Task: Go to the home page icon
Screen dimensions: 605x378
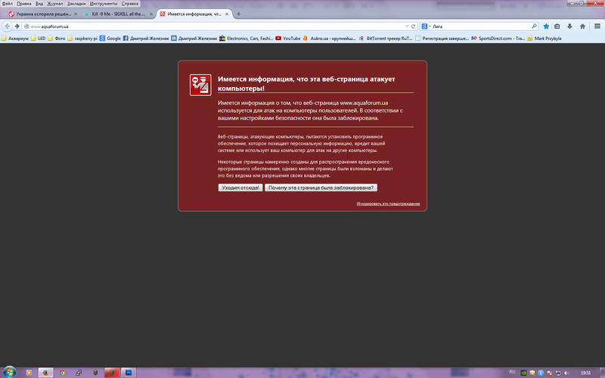Action: click(582, 26)
